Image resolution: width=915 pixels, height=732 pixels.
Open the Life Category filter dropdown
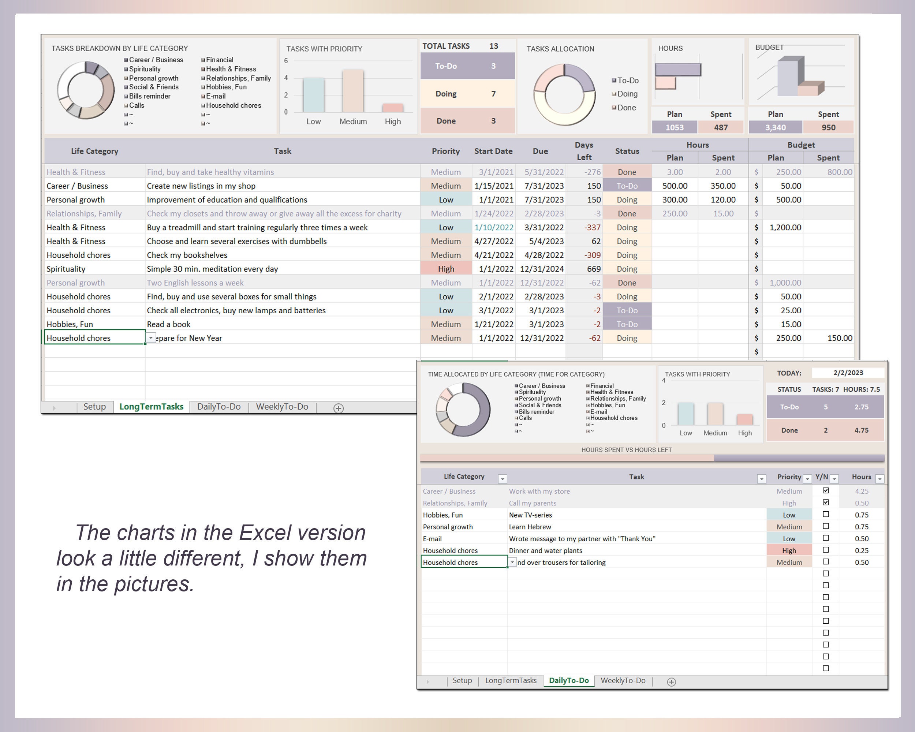[503, 478]
